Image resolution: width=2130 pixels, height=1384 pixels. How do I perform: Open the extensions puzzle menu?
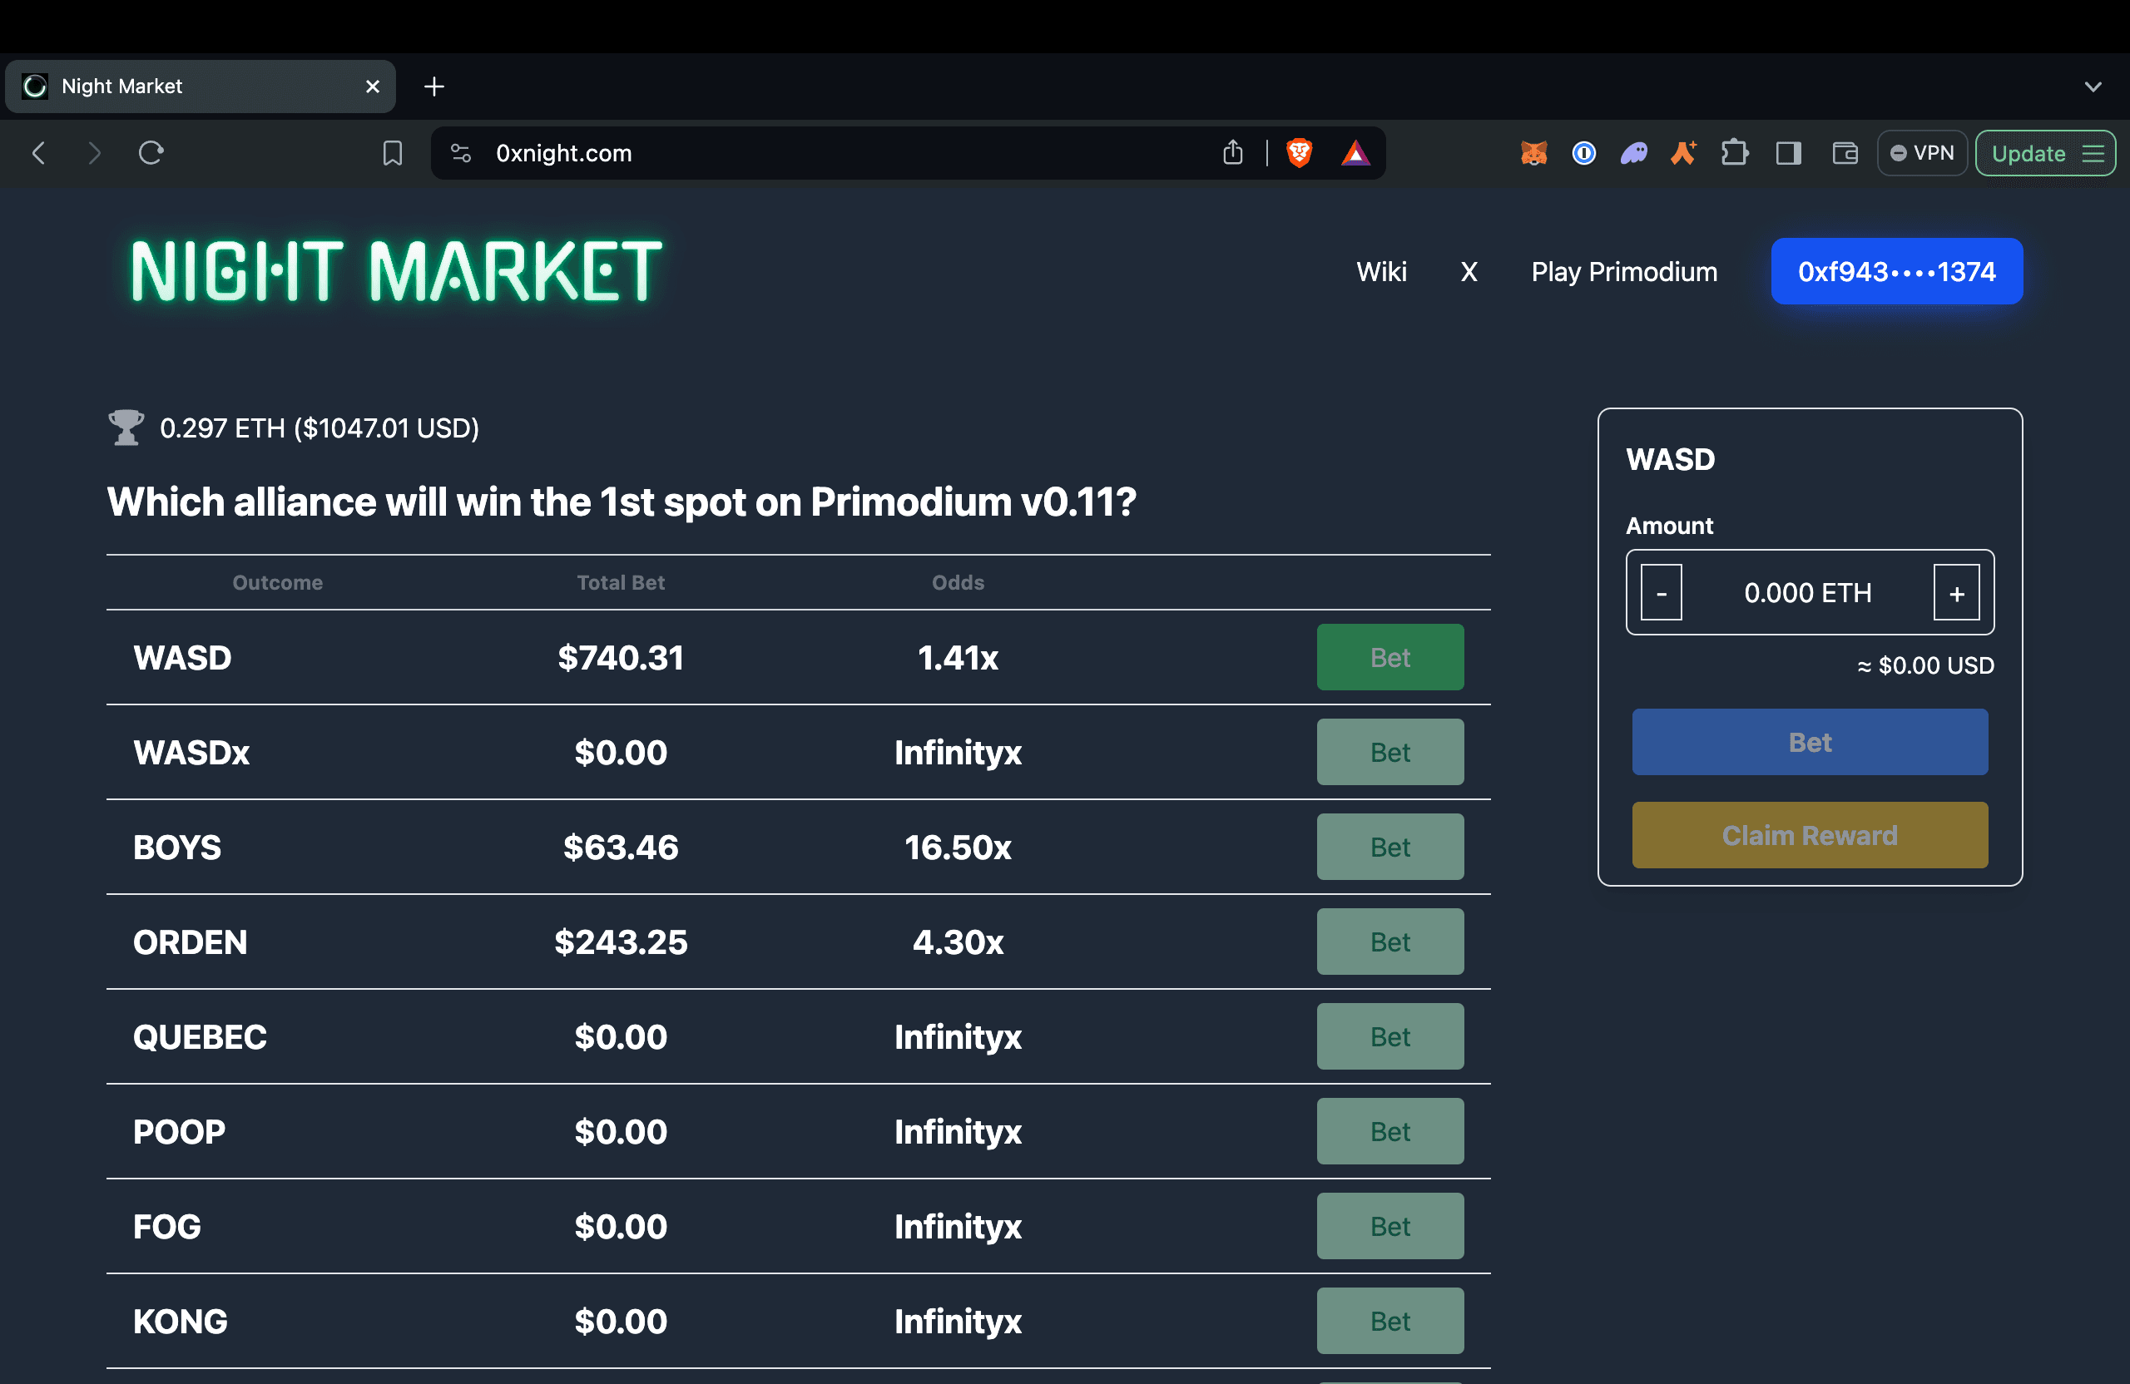1735,153
